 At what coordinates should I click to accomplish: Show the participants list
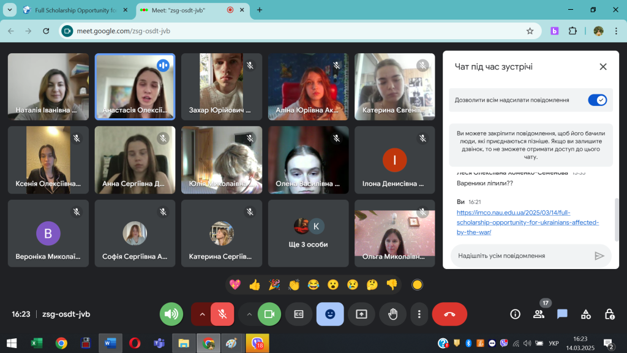[x=539, y=314]
